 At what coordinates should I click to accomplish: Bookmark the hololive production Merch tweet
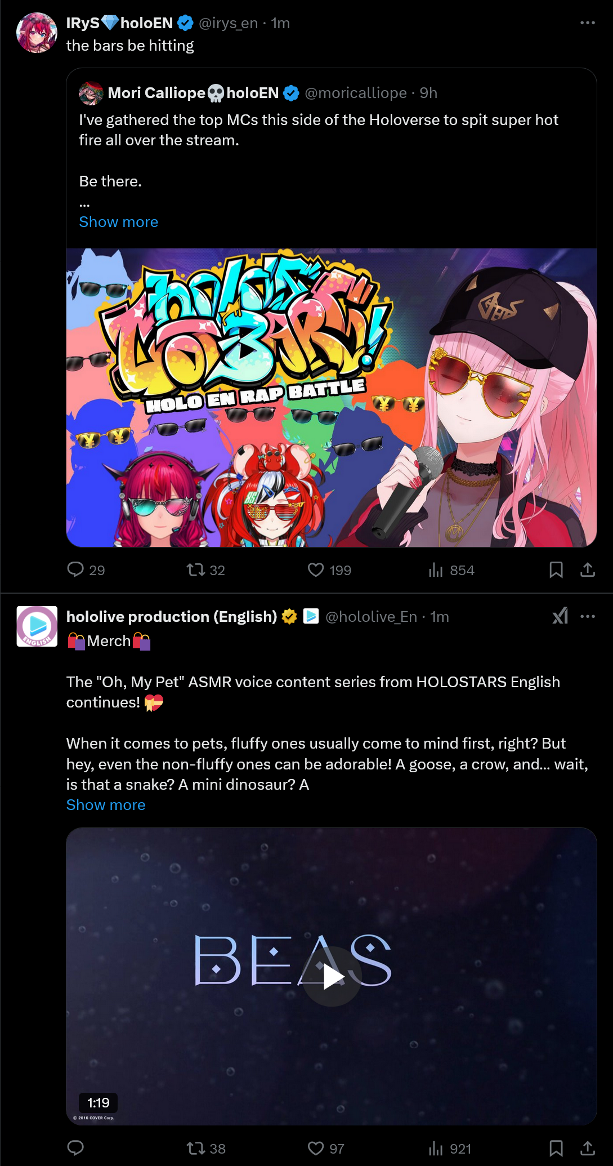pos(556,1148)
